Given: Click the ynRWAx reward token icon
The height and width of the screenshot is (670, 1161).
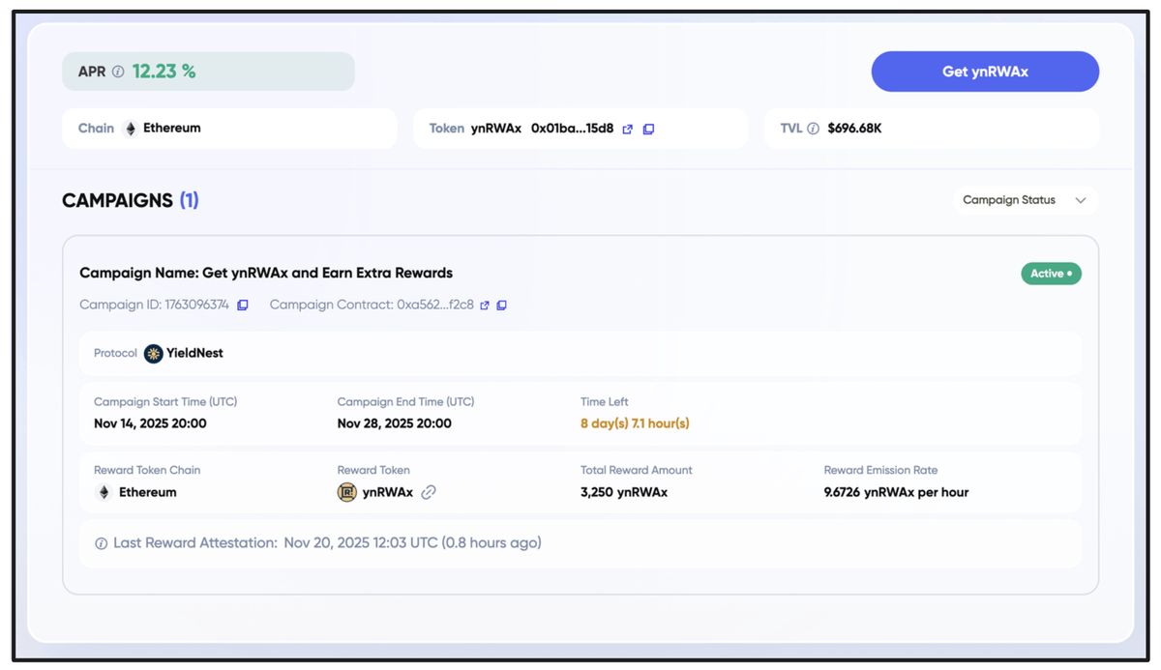Looking at the screenshot, I should point(348,491).
